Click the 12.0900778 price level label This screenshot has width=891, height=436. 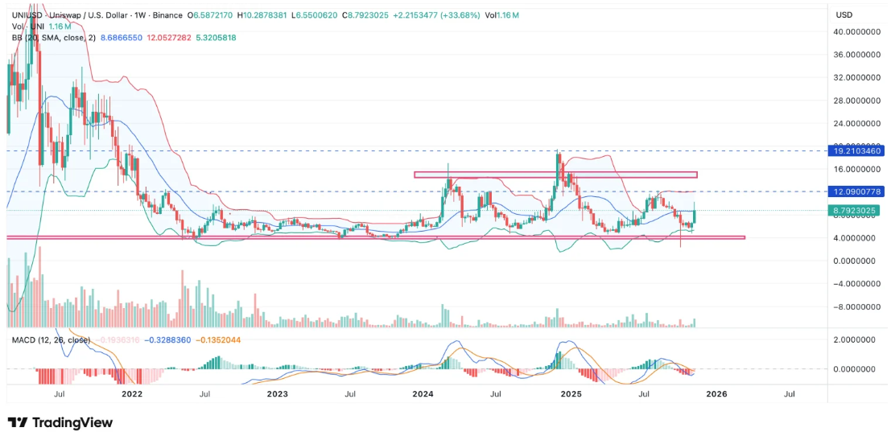[x=856, y=191]
